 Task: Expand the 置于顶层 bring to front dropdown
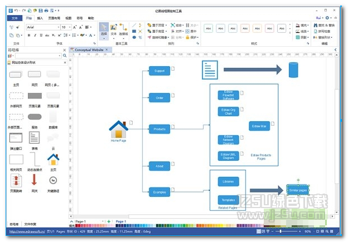pyautogui.click(x=166, y=25)
